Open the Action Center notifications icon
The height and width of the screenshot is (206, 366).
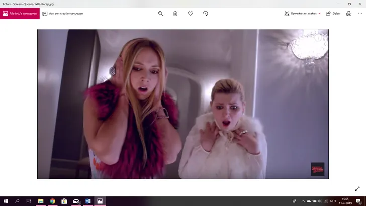[x=359, y=201]
